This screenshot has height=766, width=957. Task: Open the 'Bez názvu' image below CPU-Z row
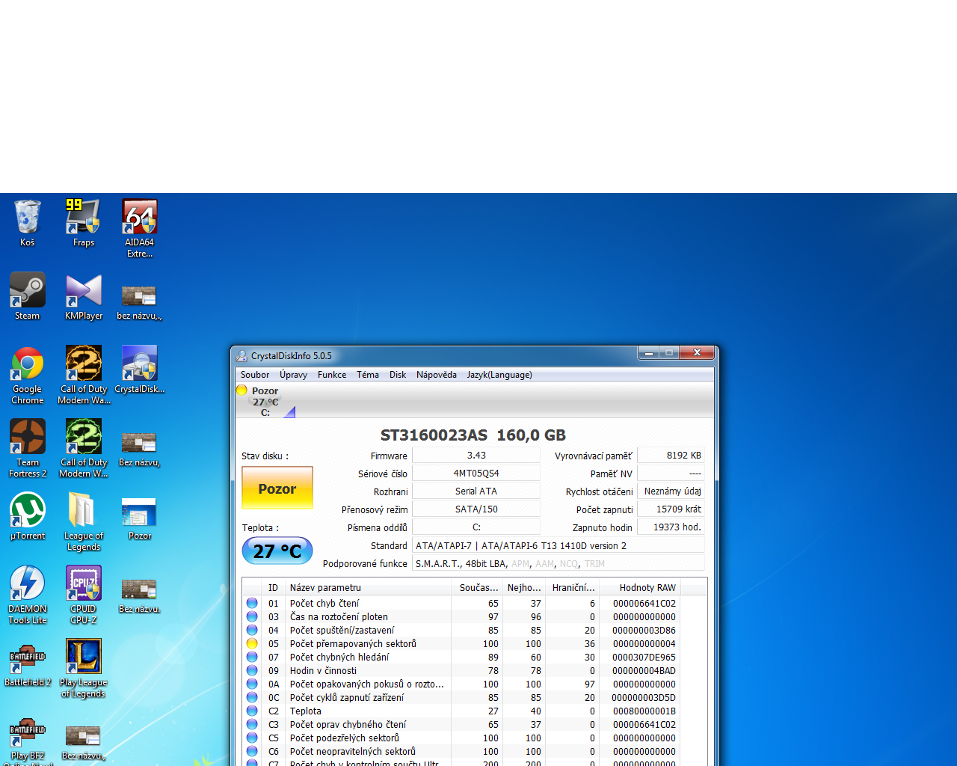139,595
